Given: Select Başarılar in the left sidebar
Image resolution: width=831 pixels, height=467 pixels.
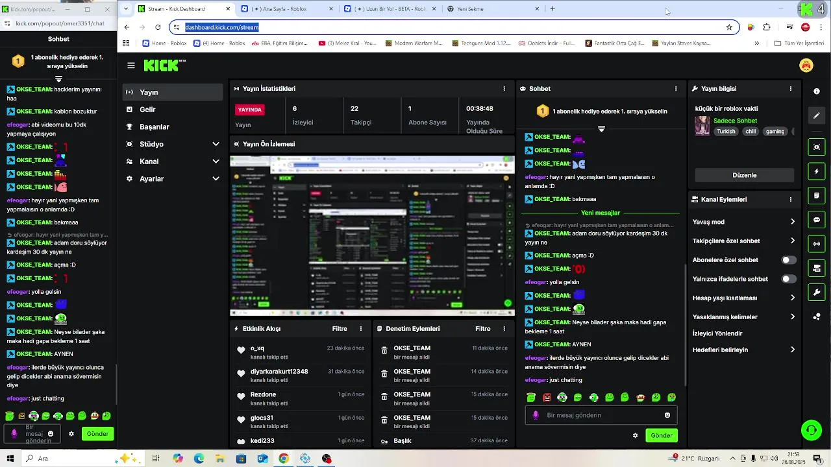Looking at the screenshot, I should point(173,127).
